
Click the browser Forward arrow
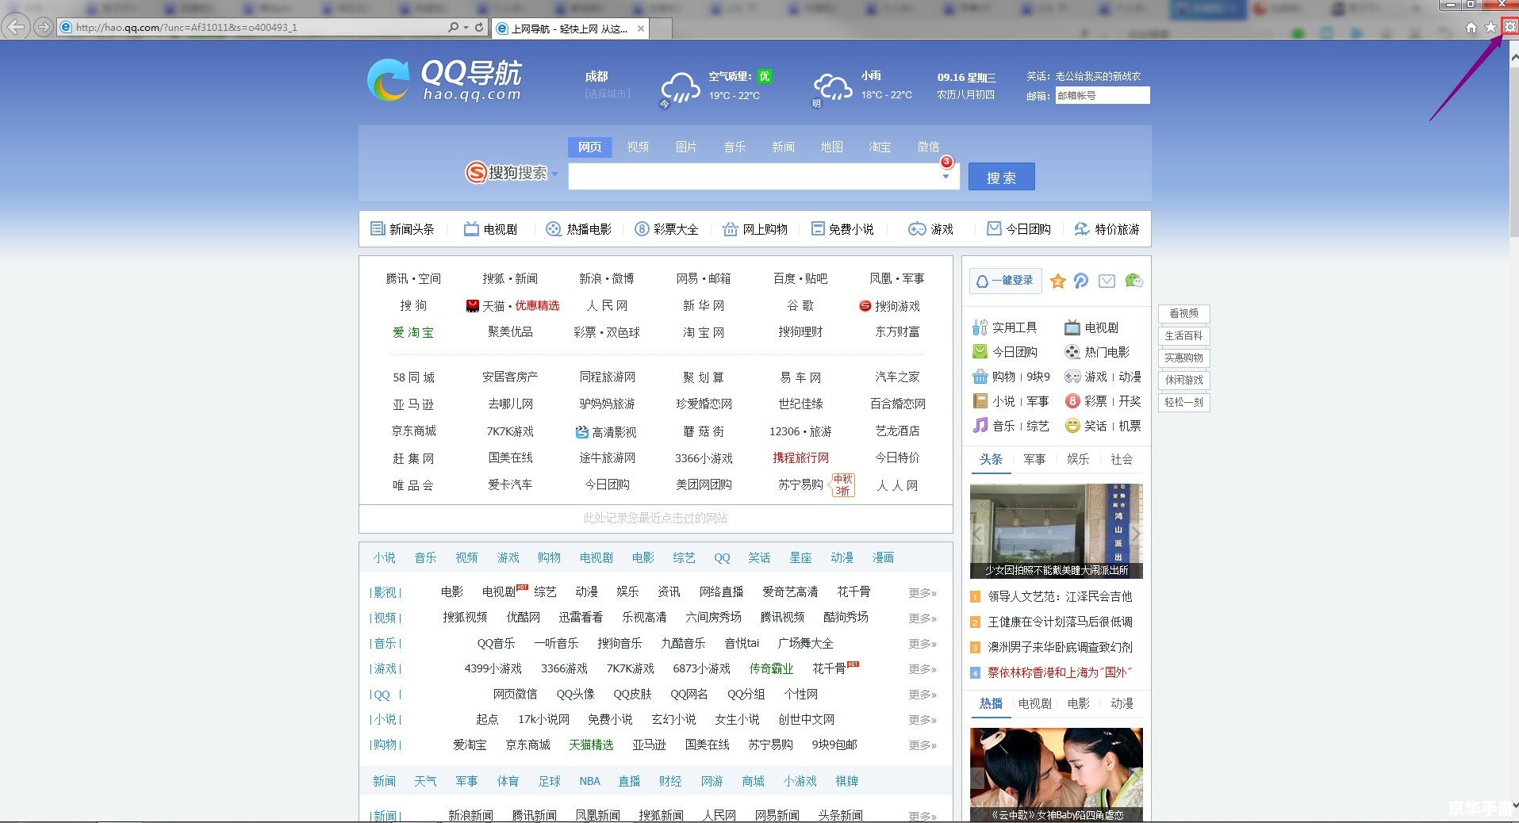[x=44, y=28]
